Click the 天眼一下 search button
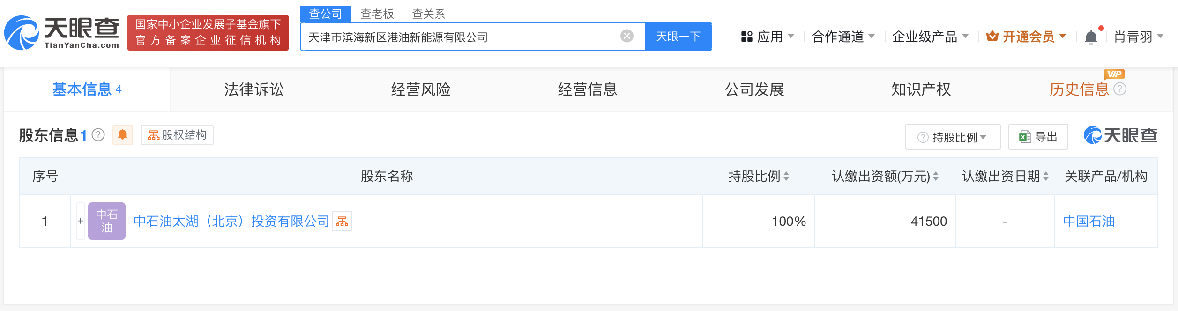1178x311 pixels. tap(678, 36)
